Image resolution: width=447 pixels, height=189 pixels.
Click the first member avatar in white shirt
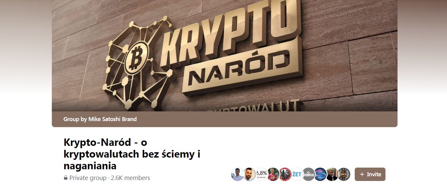(x=238, y=174)
